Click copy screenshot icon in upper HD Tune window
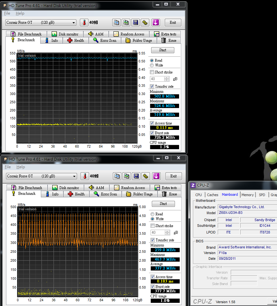Screen dimensions: 277x306 pos(126,22)
